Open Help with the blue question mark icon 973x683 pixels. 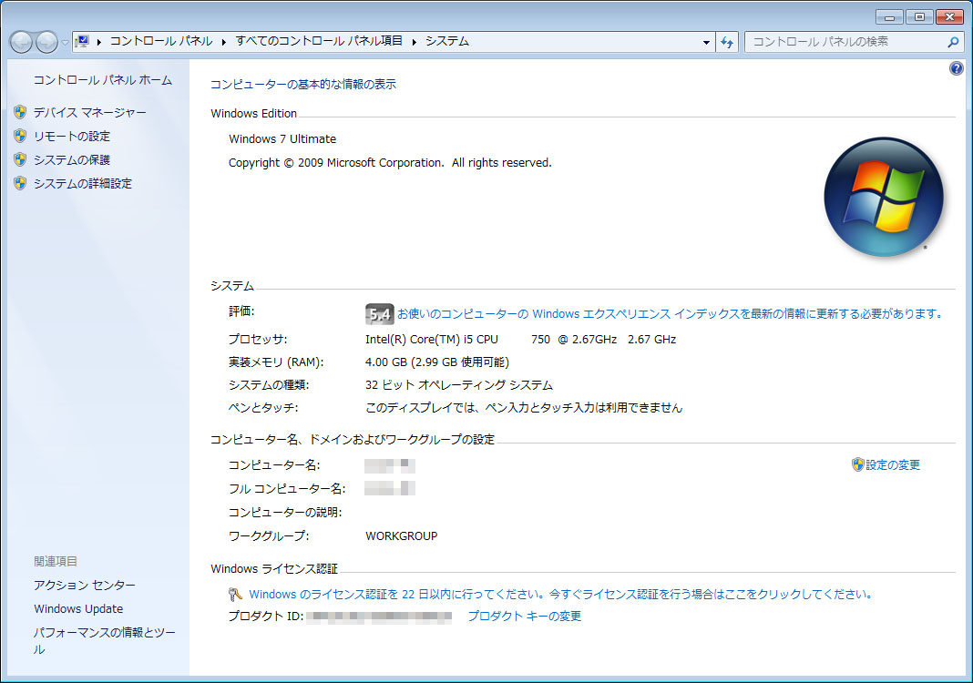tap(957, 68)
